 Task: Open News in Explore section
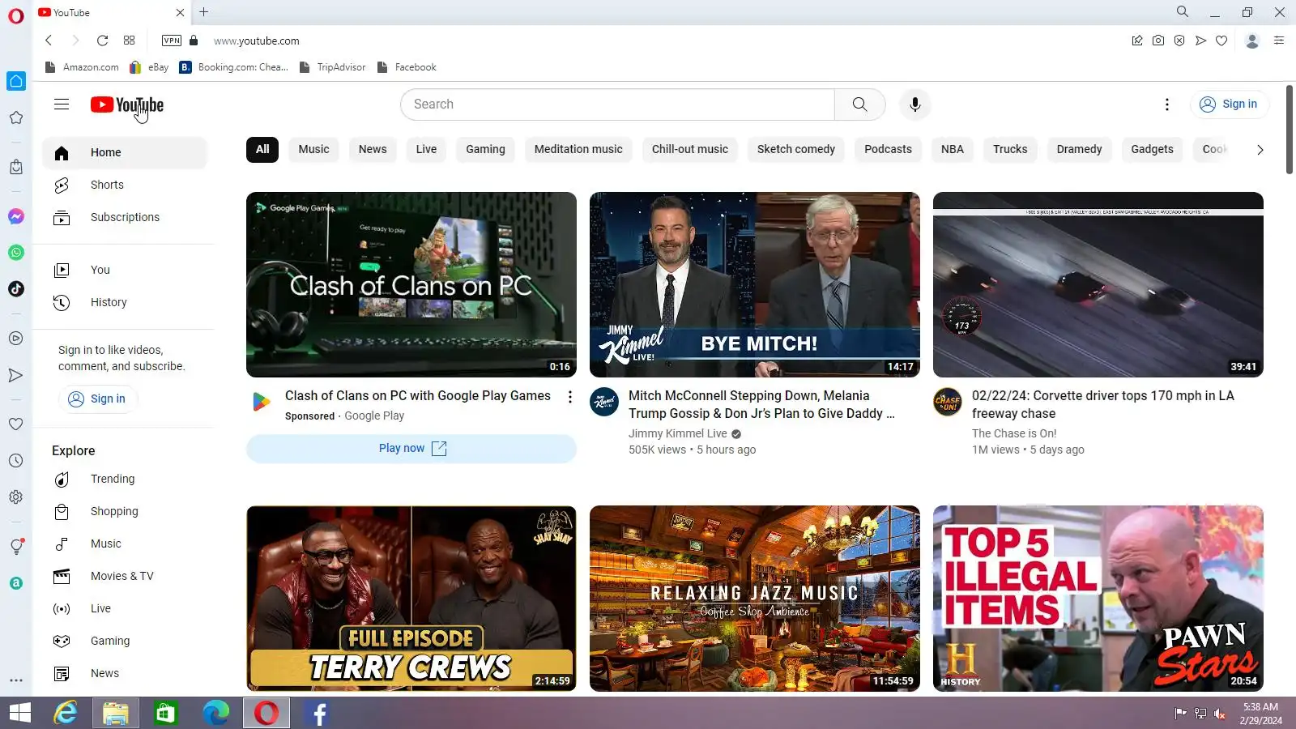coord(125,673)
